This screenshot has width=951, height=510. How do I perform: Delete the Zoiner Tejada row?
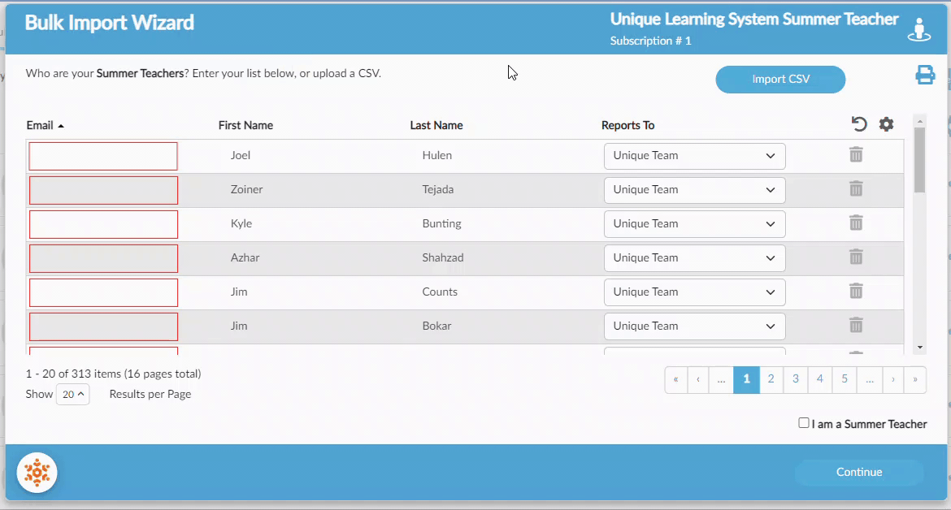click(856, 189)
